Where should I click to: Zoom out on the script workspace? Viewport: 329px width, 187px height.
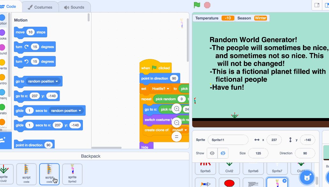(x=177, y=123)
